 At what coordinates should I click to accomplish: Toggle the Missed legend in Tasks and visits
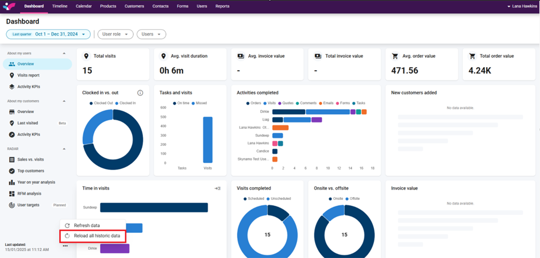199,103
